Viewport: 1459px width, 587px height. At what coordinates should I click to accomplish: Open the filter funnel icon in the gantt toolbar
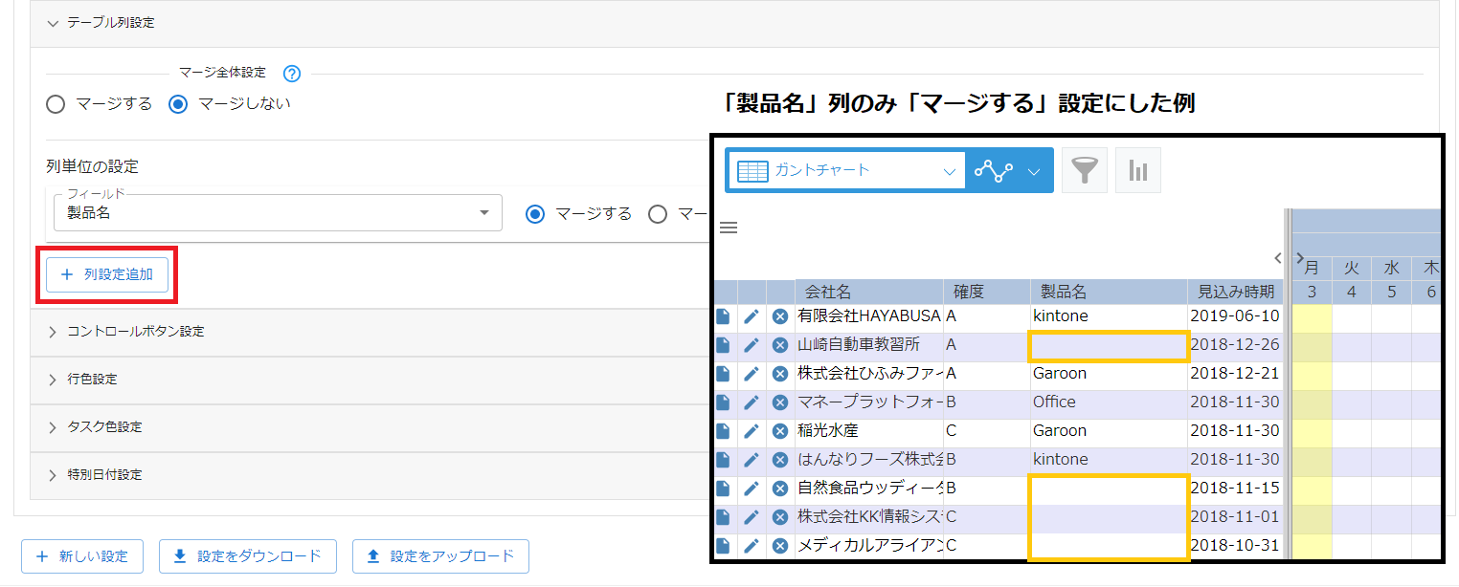click(1084, 169)
